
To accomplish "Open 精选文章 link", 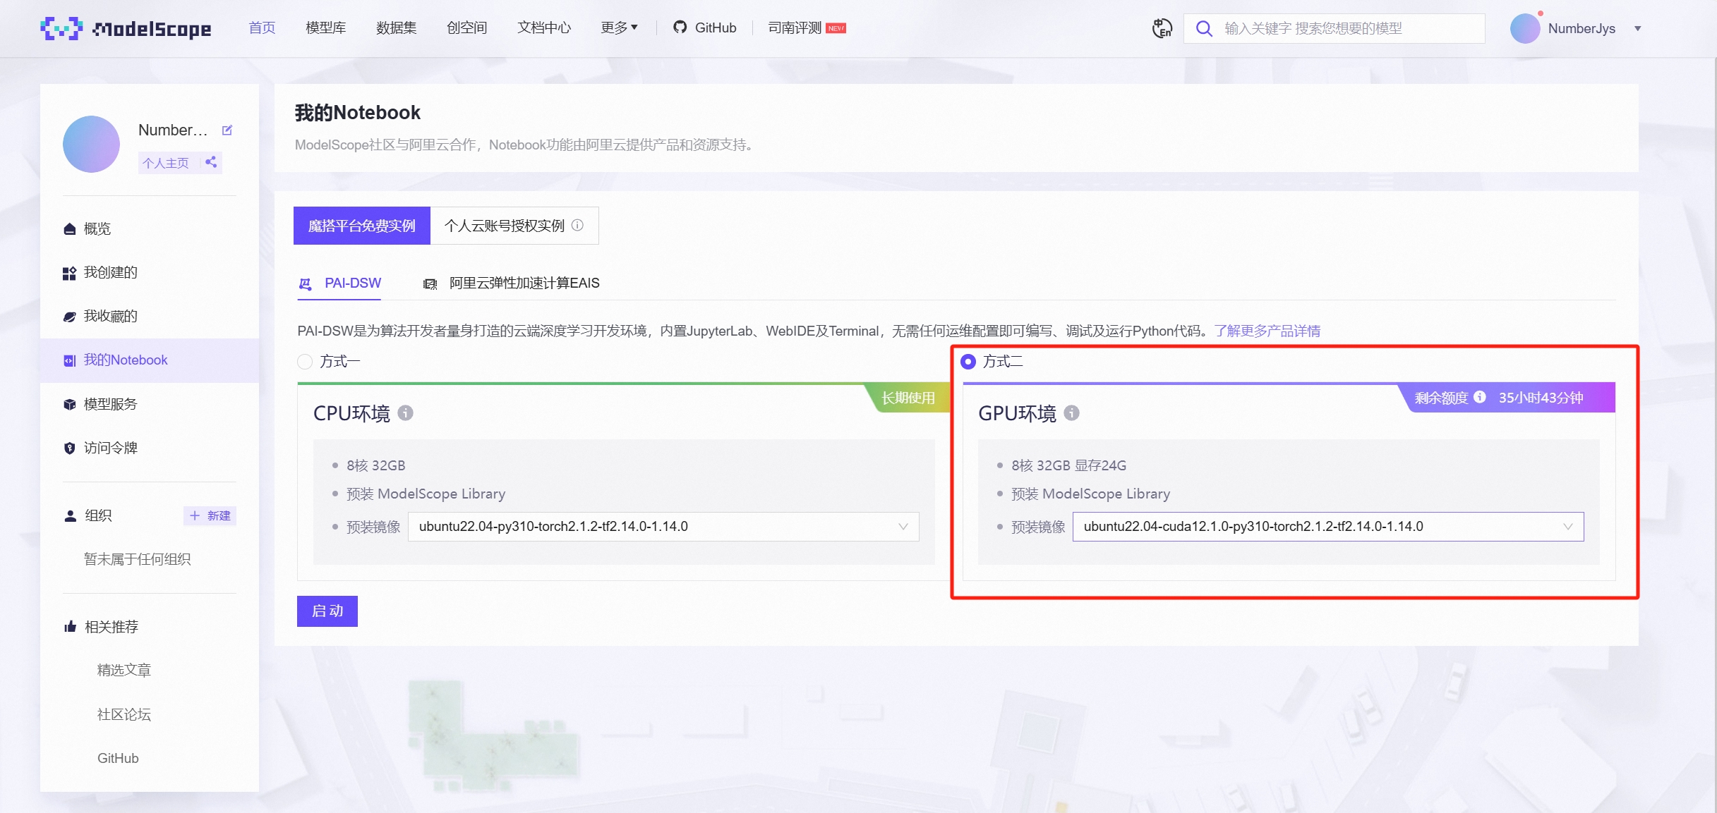I will [x=124, y=670].
